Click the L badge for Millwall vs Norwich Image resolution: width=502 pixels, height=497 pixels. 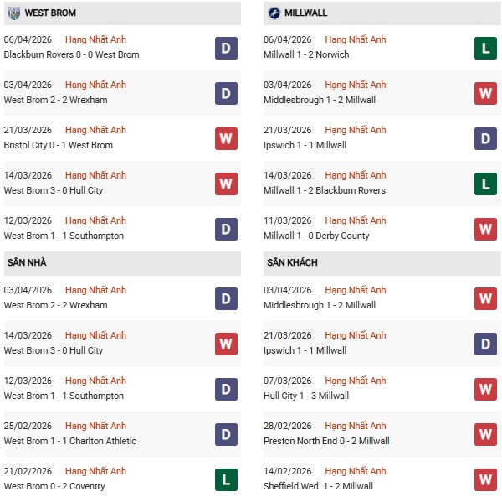pos(485,48)
